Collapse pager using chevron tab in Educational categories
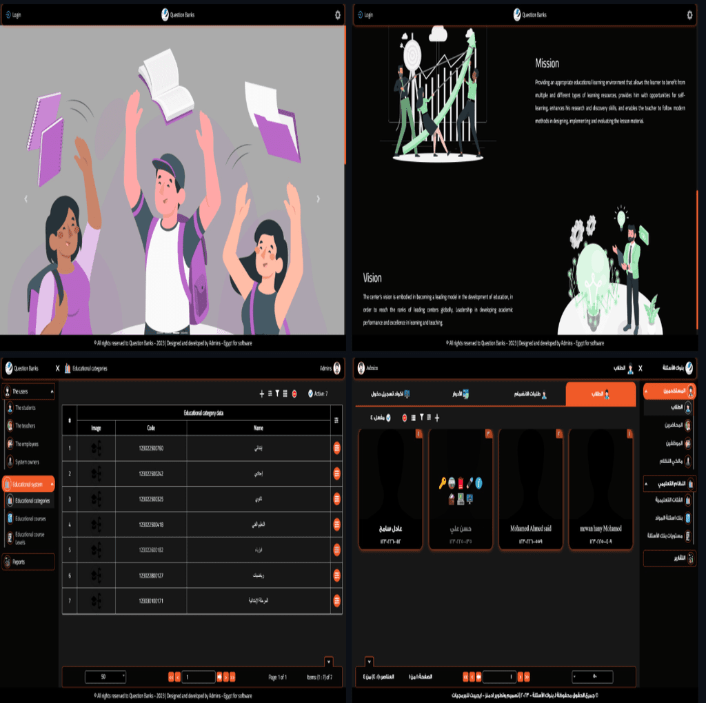The height and width of the screenshot is (703, 706). [x=329, y=662]
